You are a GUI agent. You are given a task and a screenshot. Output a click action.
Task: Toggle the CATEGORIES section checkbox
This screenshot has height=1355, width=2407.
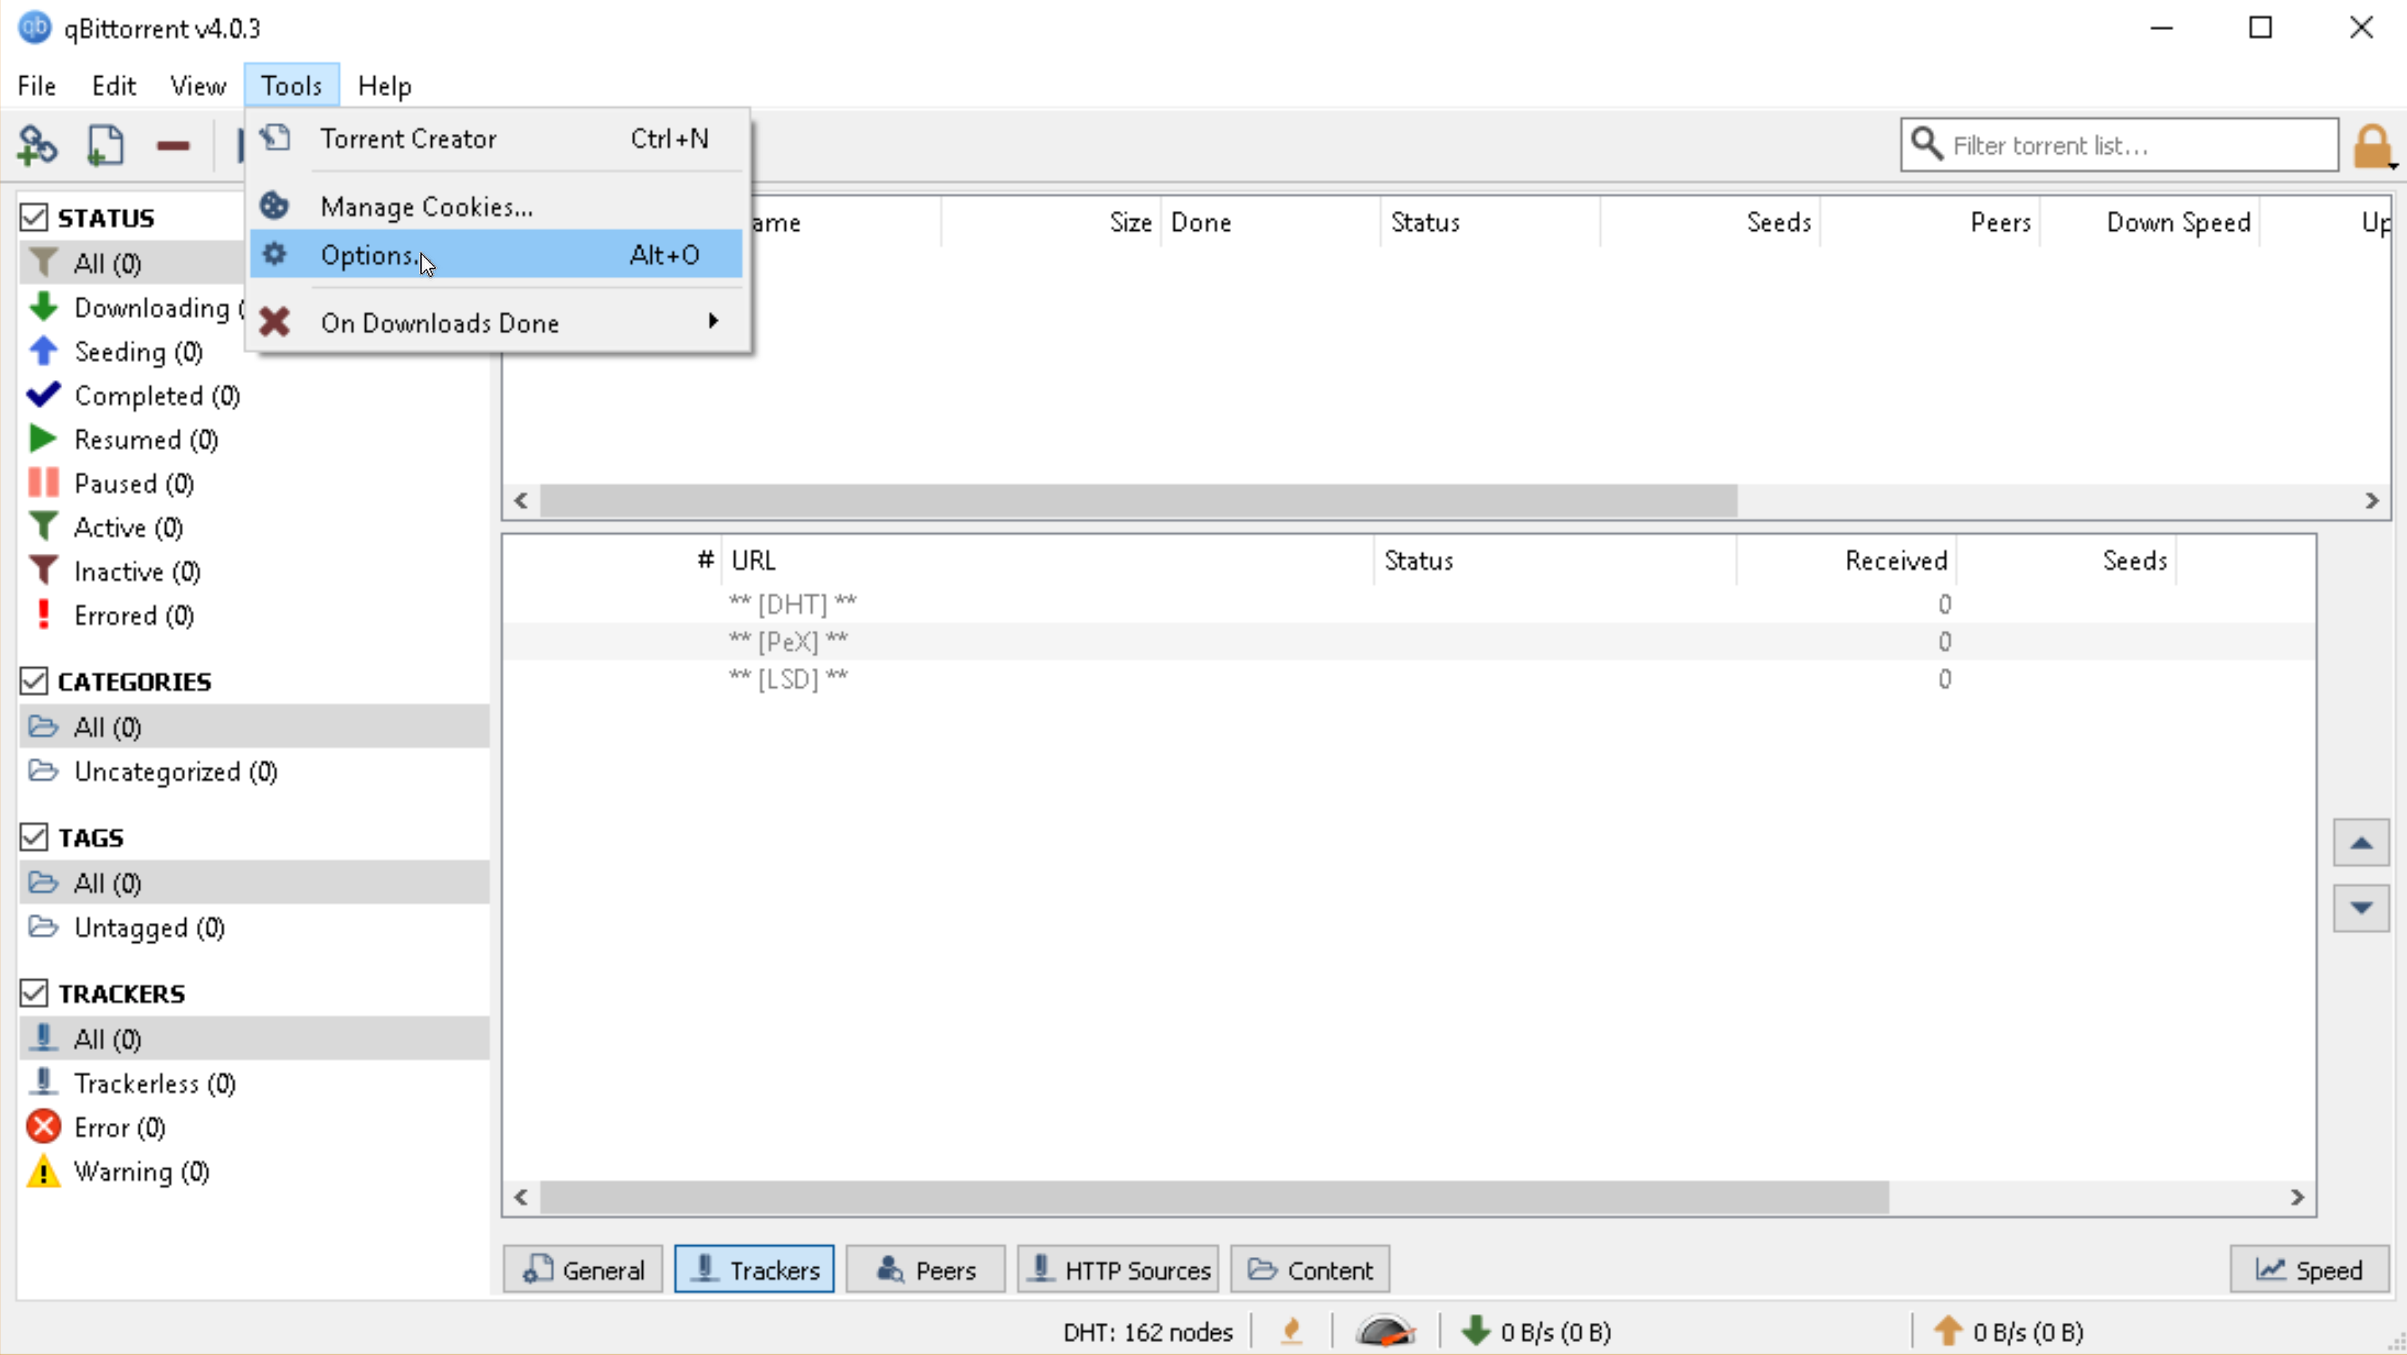point(33,680)
